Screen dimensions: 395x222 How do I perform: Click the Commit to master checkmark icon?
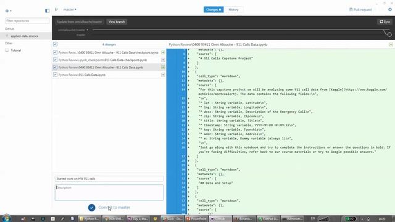[92, 207]
